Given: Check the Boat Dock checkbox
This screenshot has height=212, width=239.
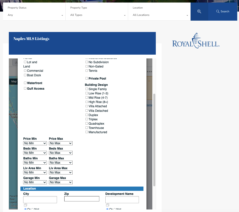Looking at the screenshot, I should point(25,75).
